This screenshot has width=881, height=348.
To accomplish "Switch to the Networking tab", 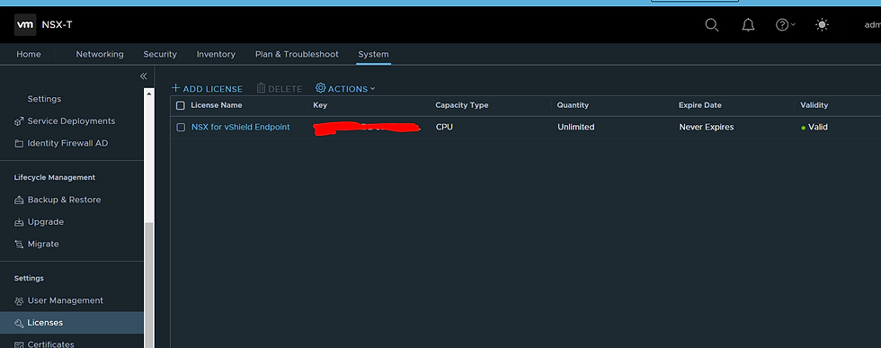I will coord(100,54).
